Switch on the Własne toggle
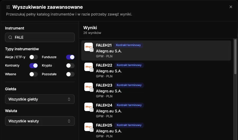This screenshot has height=140, width=238. pyautogui.click(x=34, y=74)
